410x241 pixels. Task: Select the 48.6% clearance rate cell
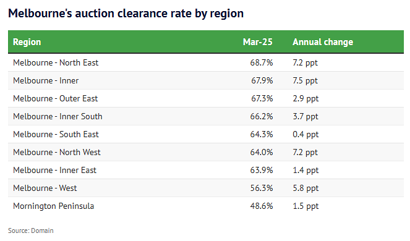point(261,206)
